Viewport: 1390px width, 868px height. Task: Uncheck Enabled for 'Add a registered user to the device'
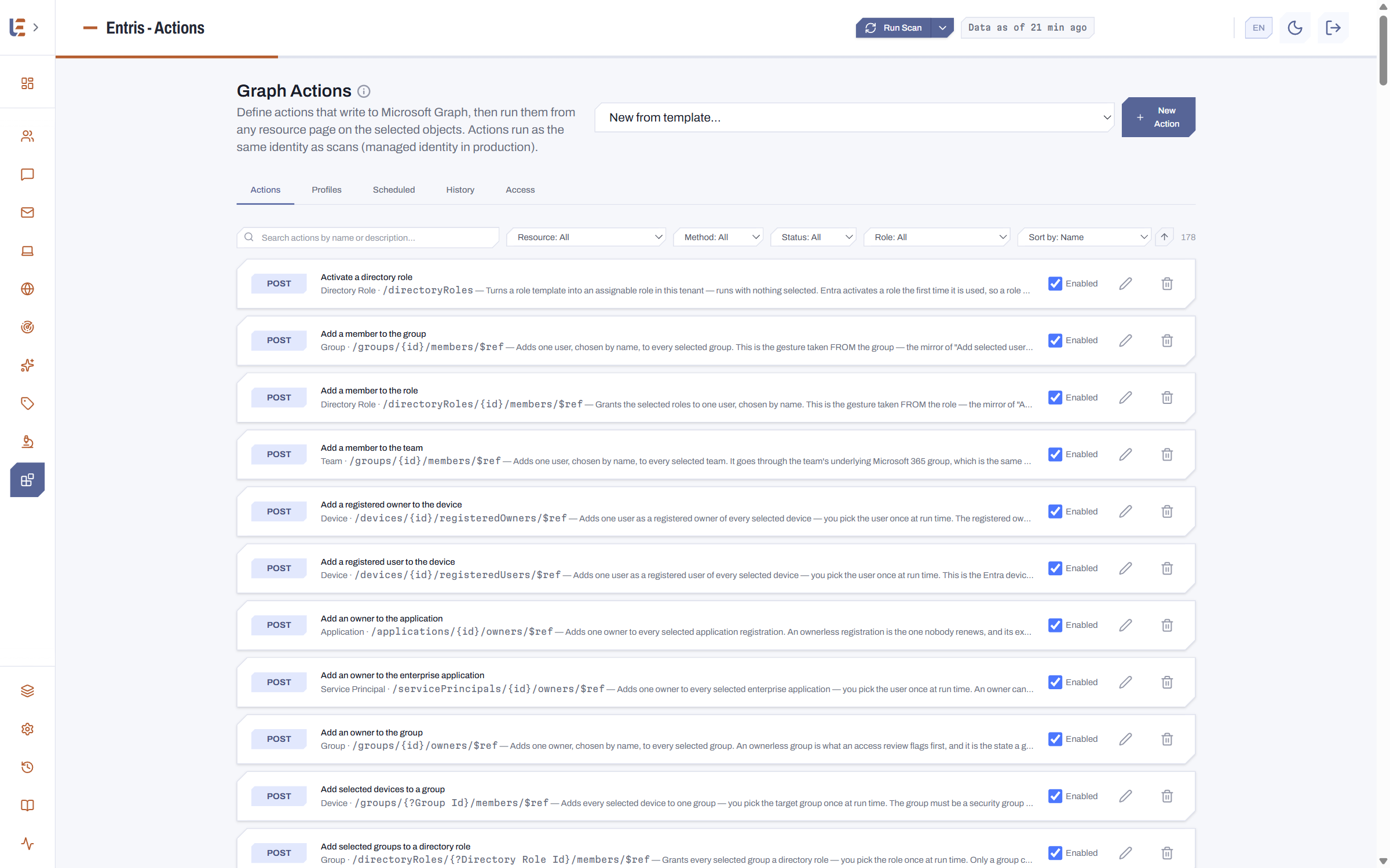(x=1055, y=568)
